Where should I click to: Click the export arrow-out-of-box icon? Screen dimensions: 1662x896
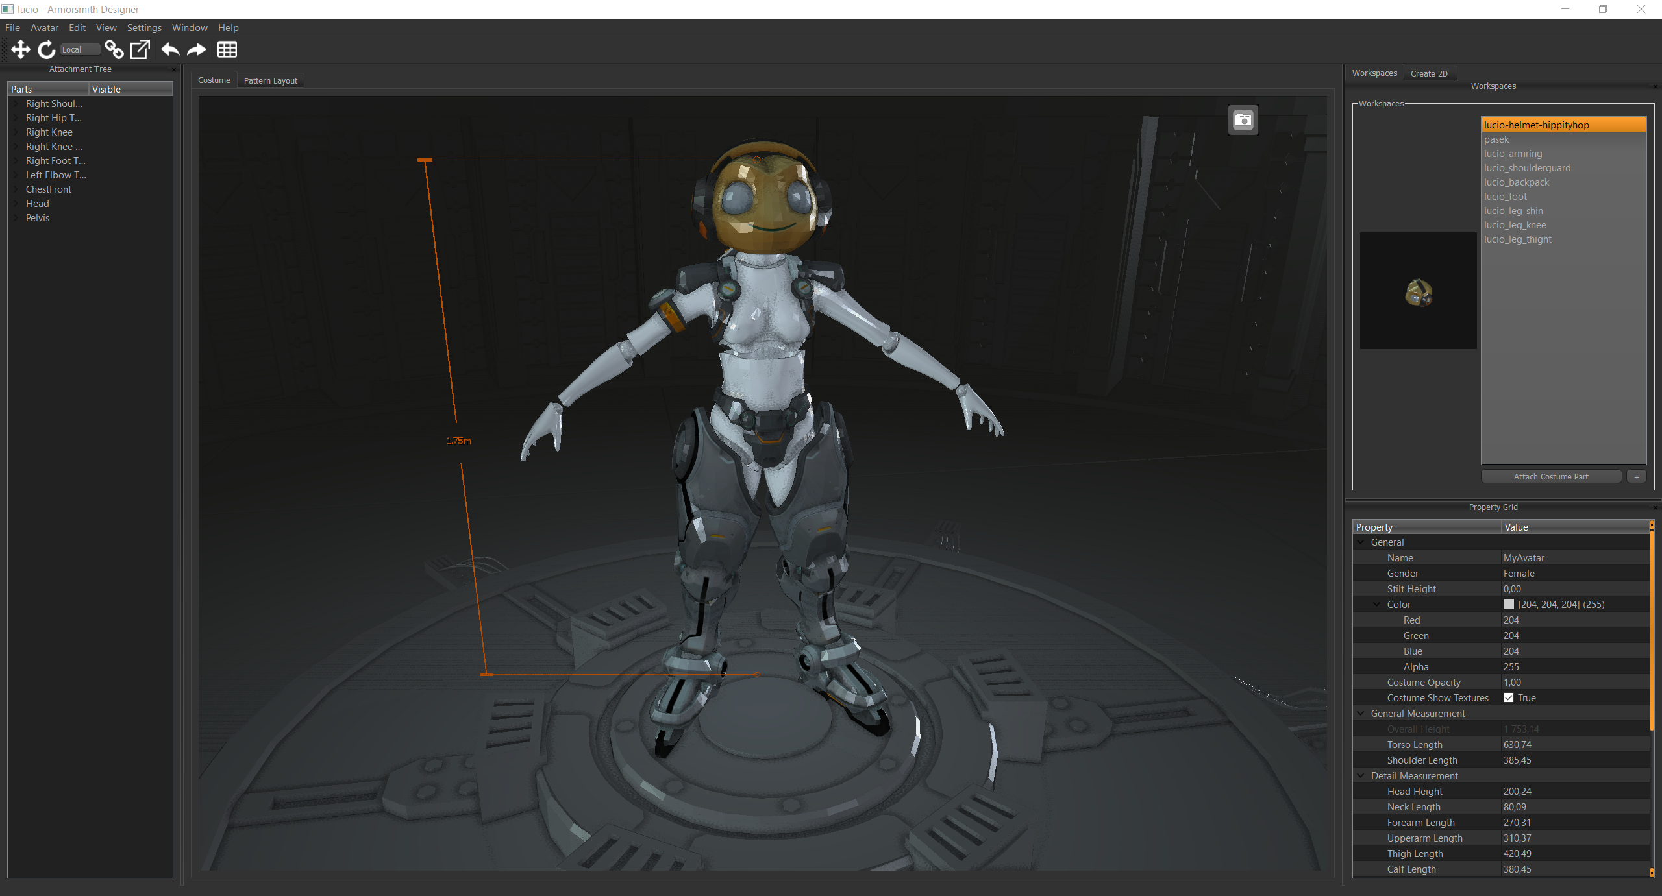point(140,49)
